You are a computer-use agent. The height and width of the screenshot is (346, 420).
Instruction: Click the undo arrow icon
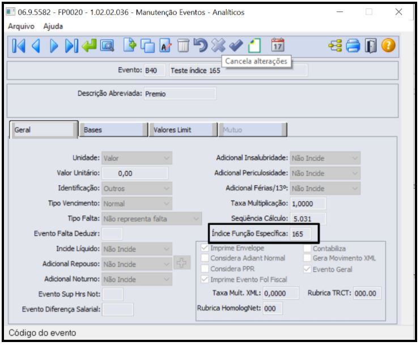click(x=200, y=45)
